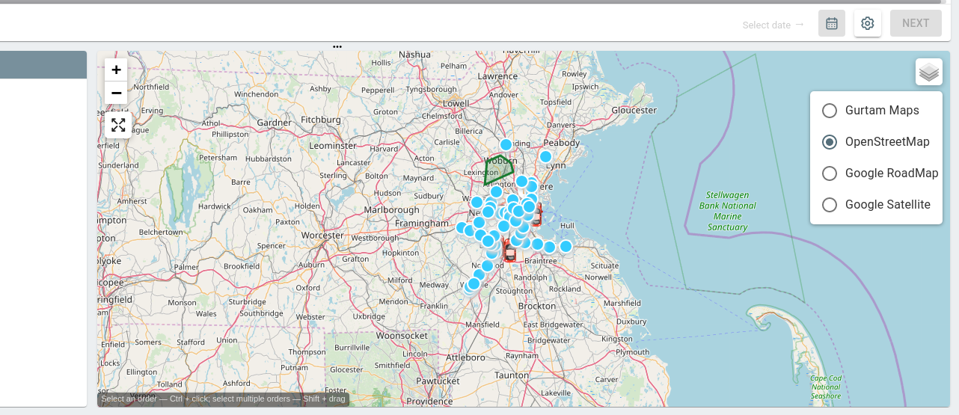The height and width of the screenshot is (415, 959).
Task: Click the NEXT button
Action: coord(915,23)
